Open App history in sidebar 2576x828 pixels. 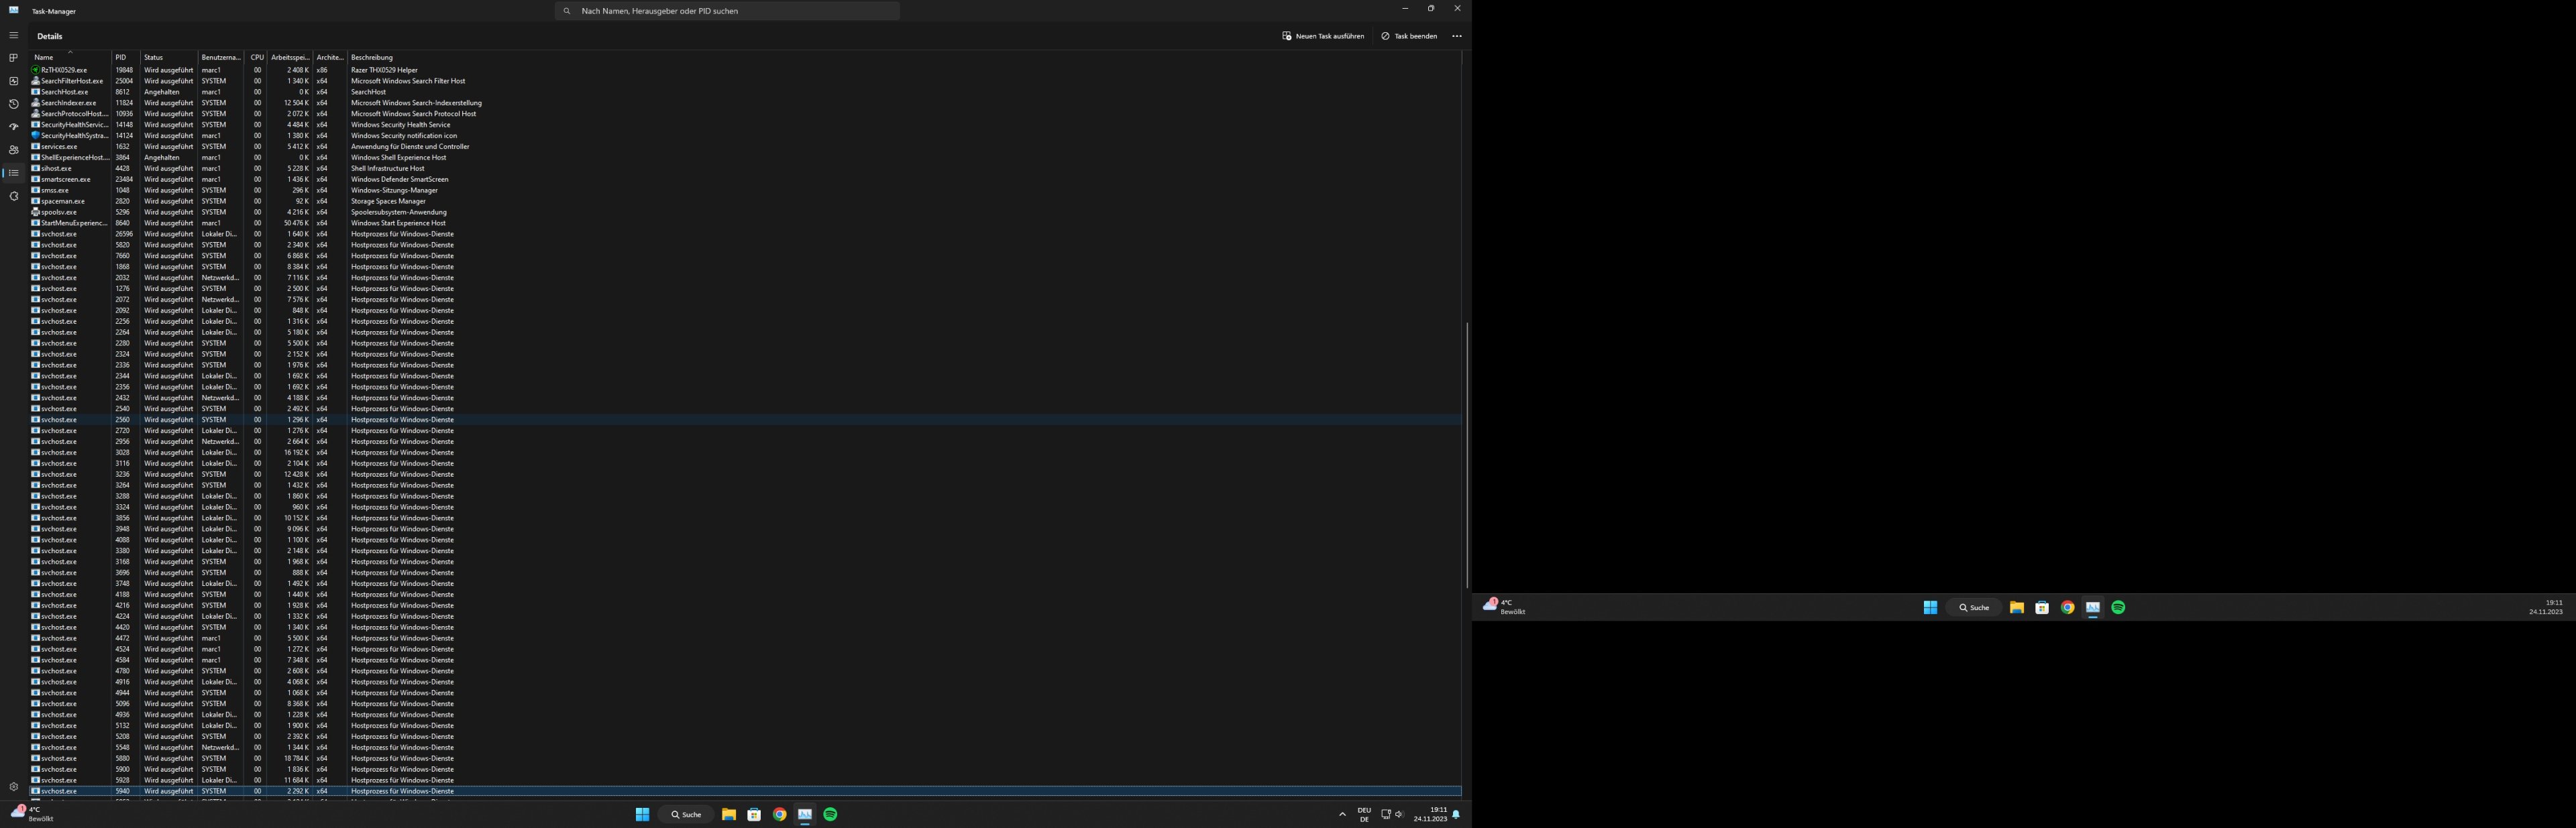pyautogui.click(x=13, y=104)
